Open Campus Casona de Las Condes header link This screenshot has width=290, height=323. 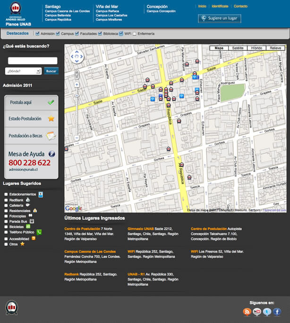click(x=67, y=11)
